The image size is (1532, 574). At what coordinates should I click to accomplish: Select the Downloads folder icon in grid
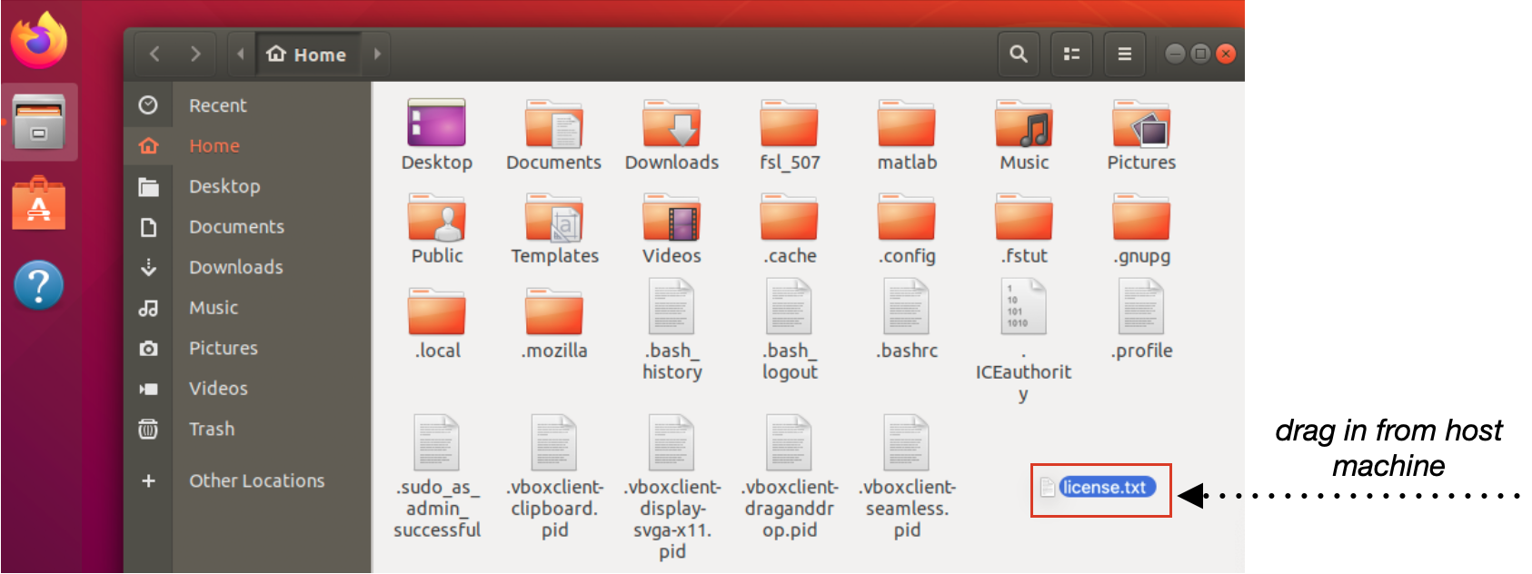(671, 126)
